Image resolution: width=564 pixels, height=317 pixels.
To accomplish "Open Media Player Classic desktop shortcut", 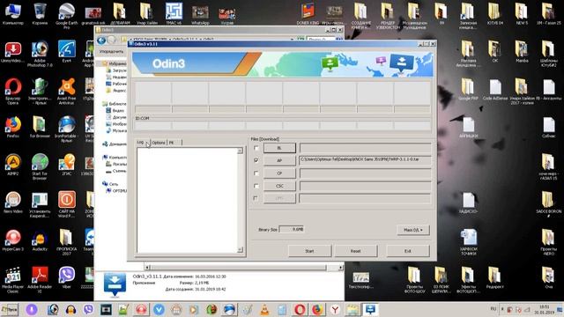I will (13, 280).
